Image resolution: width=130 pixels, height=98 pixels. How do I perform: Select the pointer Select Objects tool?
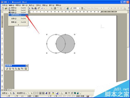pos(11,93)
